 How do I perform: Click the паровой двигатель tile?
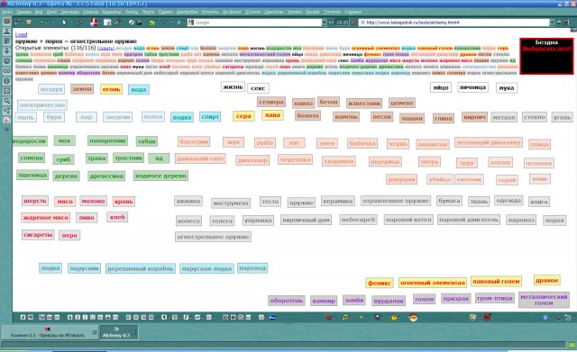pyautogui.click(x=469, y=220)
